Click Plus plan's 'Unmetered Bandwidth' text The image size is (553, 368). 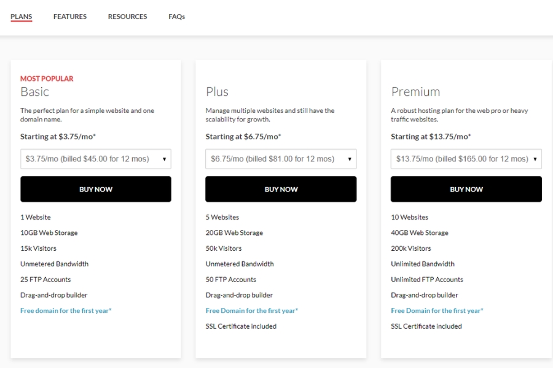[x=240, y=264]
